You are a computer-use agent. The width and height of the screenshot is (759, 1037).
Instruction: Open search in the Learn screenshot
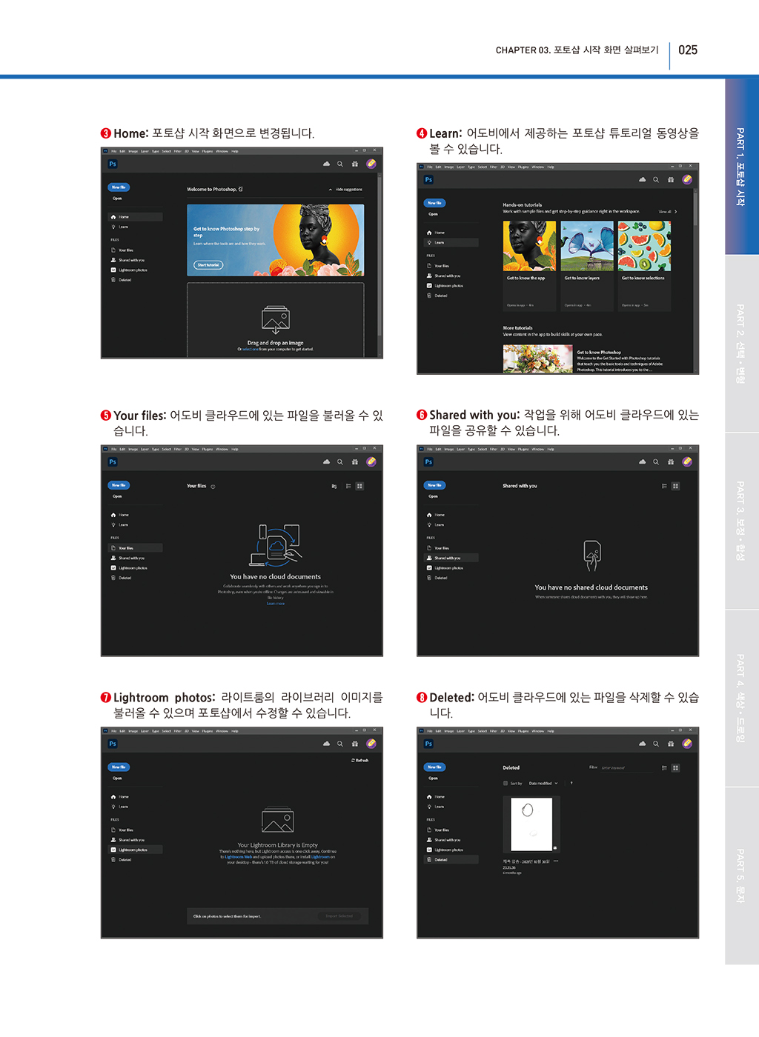(656, 179)
